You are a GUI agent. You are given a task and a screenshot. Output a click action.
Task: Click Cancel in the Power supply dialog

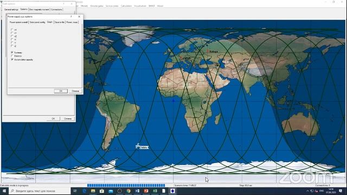[x=75, y=91]
